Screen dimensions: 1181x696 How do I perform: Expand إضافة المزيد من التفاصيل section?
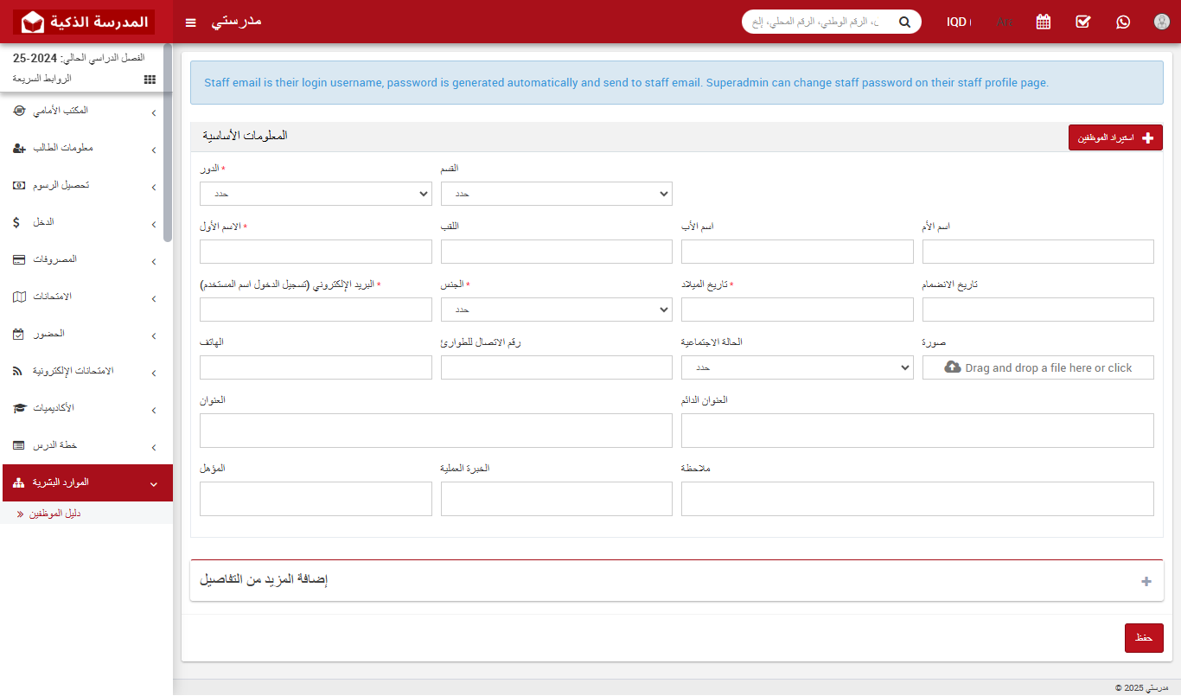point(1146,581)
